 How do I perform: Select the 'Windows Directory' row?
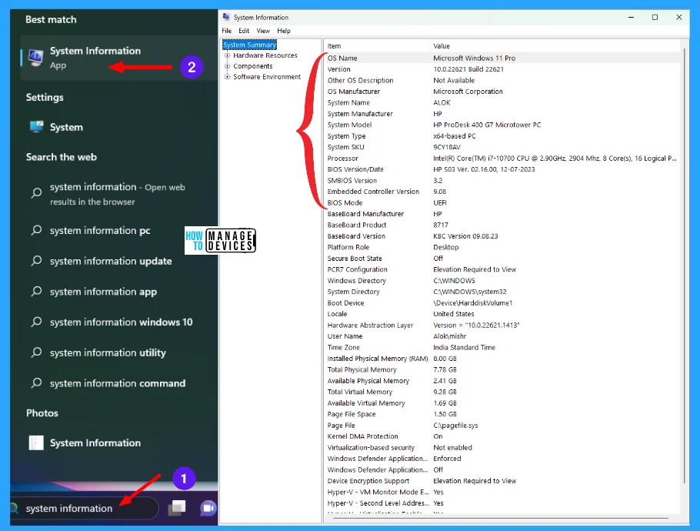[x=502, y=280]
